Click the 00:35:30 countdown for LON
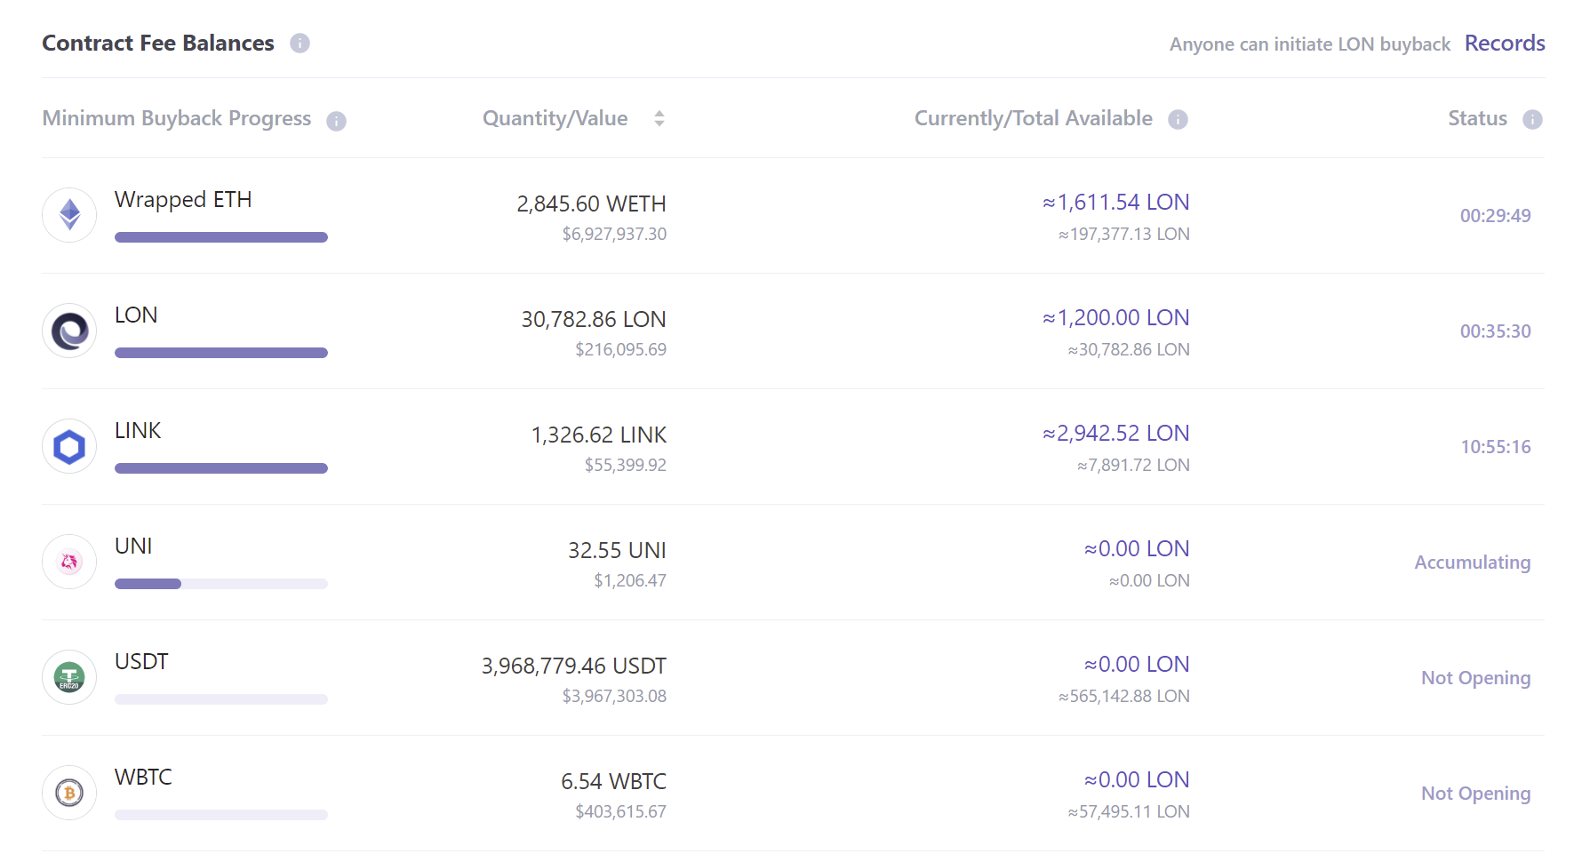The width and height of the screenshot is (1590, 854). click(x=1495, y=331)
